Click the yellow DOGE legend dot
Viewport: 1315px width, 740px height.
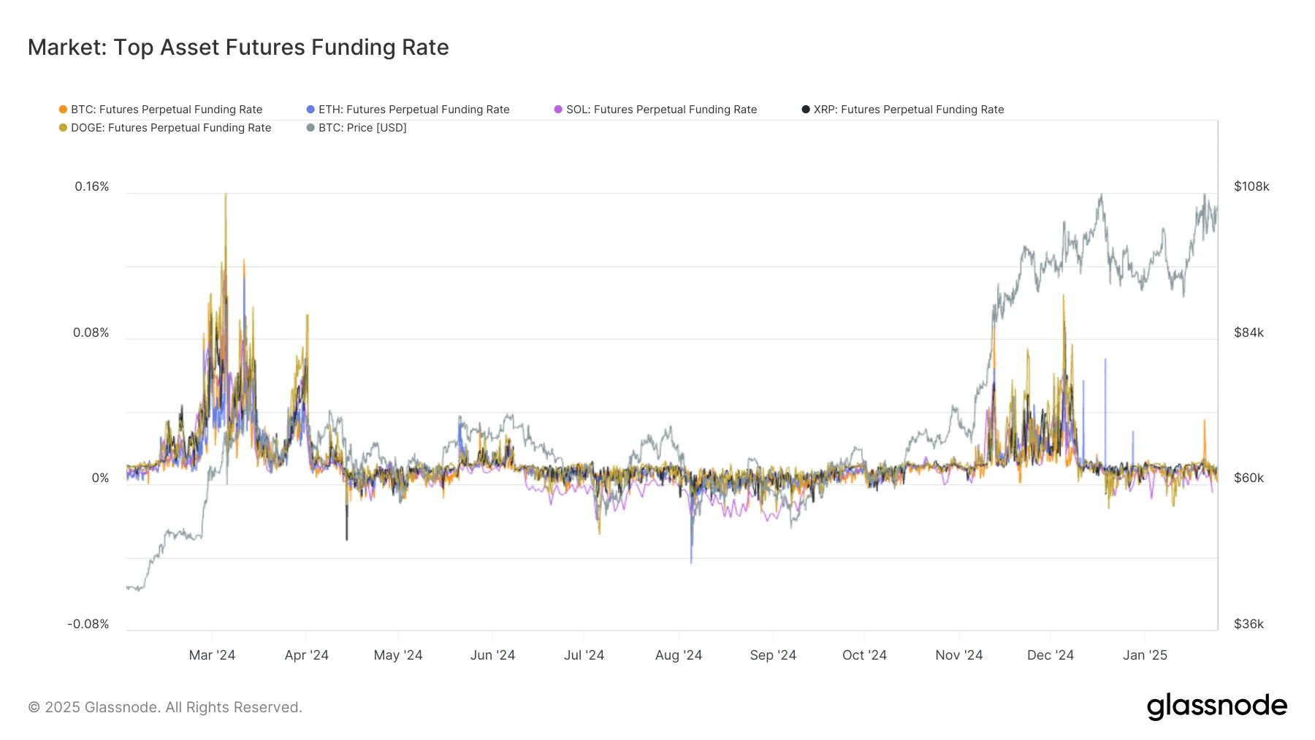64,128
